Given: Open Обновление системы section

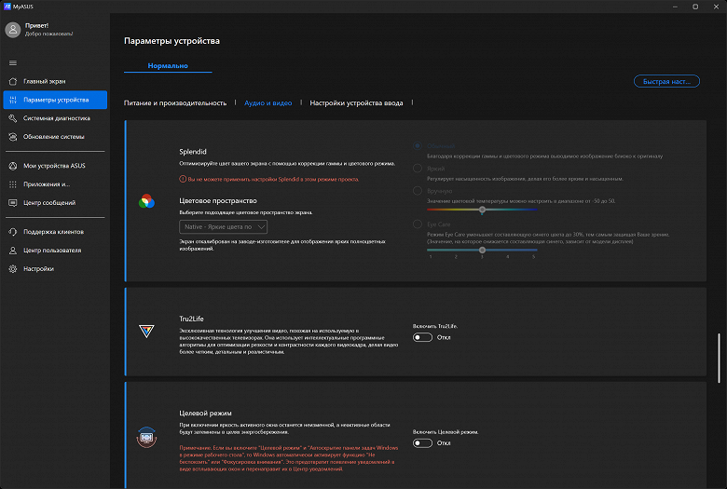Looking at the screenshot, I should (x=54, y=137).
